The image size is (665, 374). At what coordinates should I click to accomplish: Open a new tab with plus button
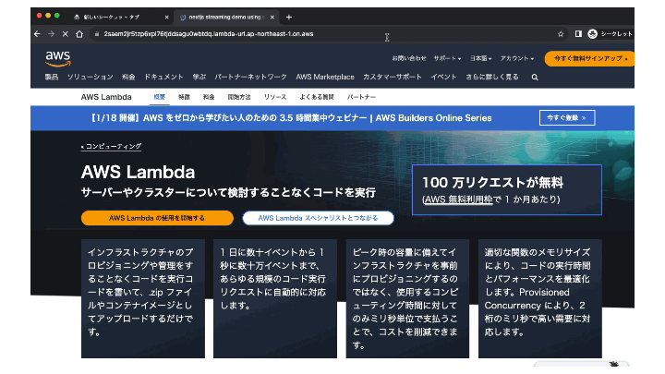[x=289, y=17]
